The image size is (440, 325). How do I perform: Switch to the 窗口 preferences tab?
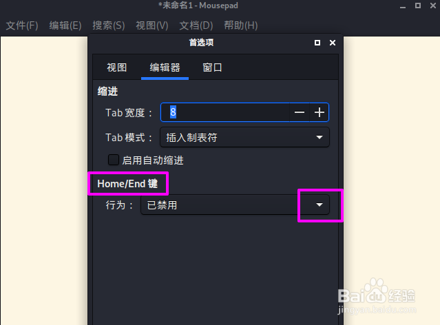point(212,67)
